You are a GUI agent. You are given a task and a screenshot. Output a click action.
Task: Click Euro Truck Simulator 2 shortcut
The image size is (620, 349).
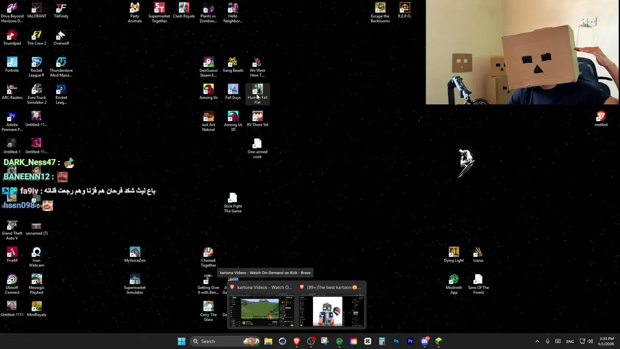point(37,95)
